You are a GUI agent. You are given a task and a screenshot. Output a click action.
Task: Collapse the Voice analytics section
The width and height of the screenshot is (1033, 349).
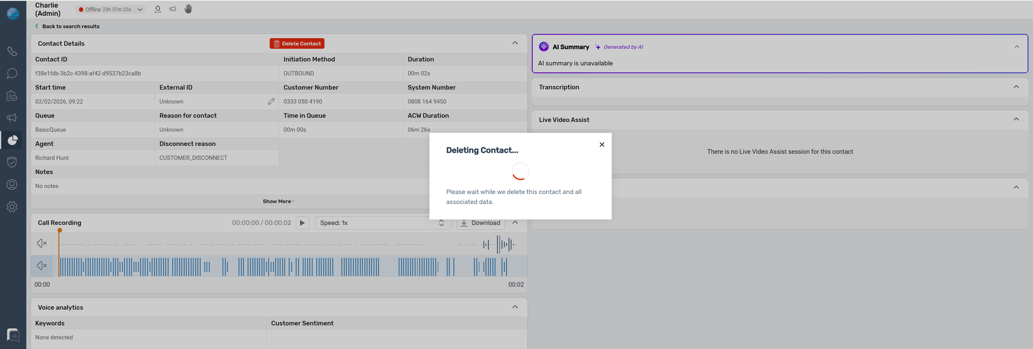click(515, 307)
